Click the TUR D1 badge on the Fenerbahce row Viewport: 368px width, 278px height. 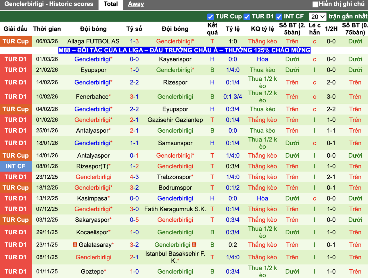pos(16,97)
